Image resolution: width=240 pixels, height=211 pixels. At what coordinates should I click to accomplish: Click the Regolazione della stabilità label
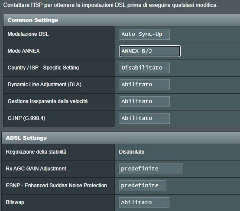(x=36, y=152)
